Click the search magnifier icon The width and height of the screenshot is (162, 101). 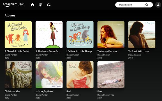pyautogui.click(x=147, y=5)
